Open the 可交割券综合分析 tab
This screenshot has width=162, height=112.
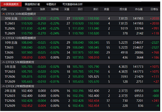pyautogui.click(x=72, y=4)
